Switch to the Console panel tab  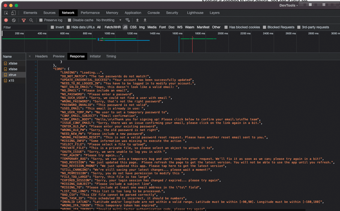click(x=154, y=13)
